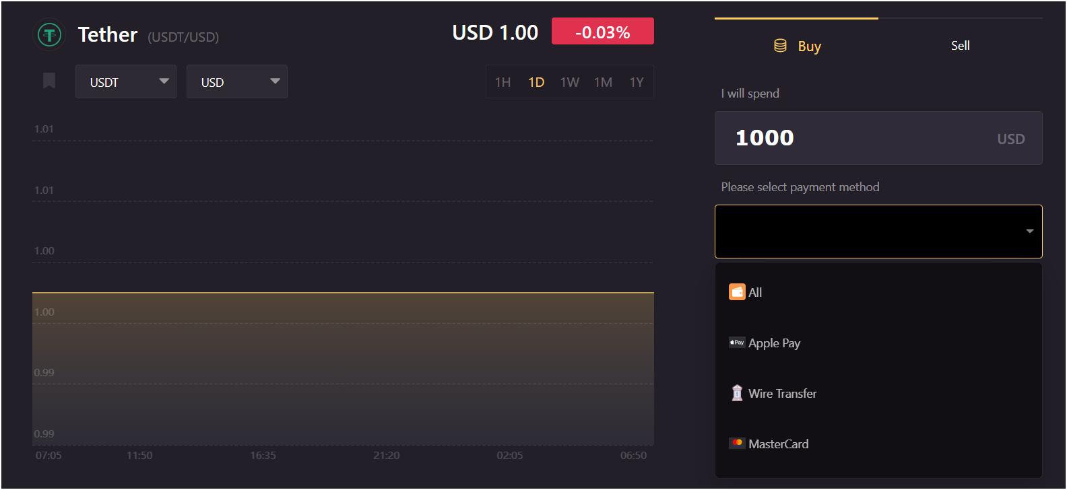Click the -0.03% price change badge
The height and width of the screenshot is (490, 1067).
[x=602, y=31]
